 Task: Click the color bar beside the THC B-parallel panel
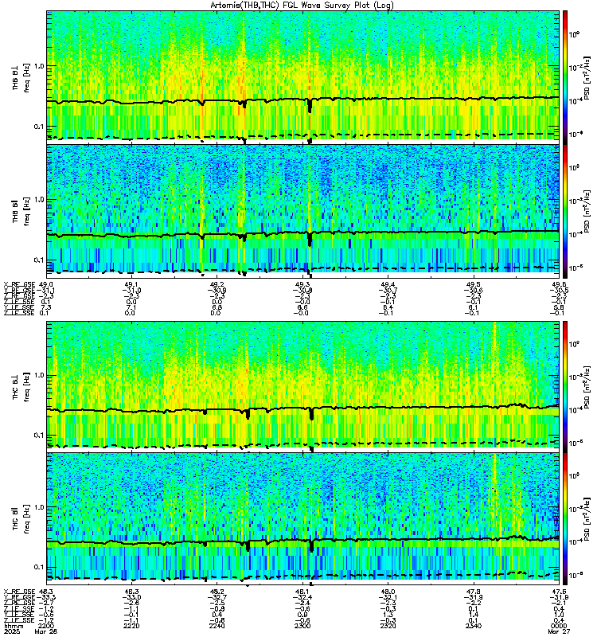(x=565, y=519)
